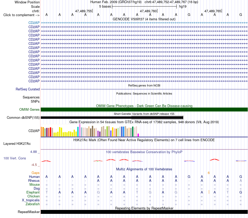Click the Dog species label

[x=37, y=189]
